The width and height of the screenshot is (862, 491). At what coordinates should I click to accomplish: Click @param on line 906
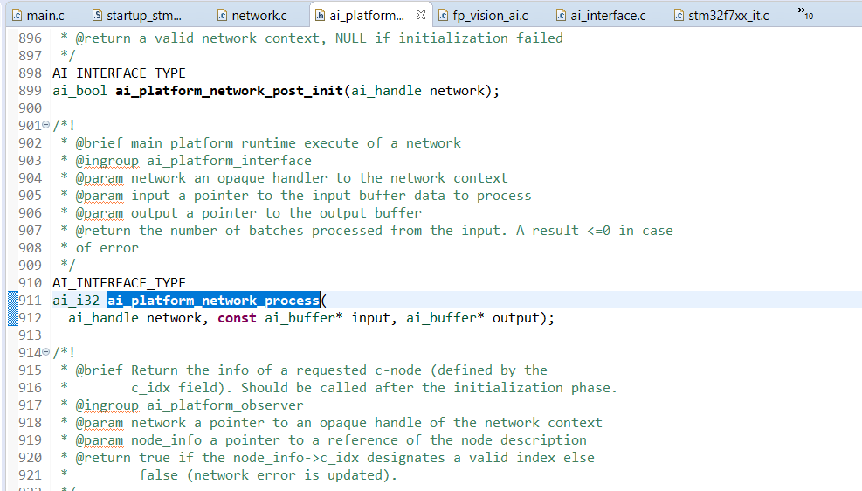click(100, 213)
